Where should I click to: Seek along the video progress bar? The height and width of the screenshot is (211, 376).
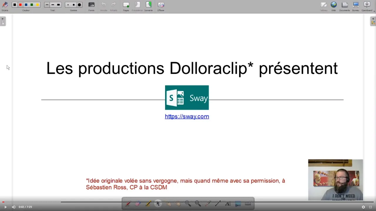click(x=188, y=202)
